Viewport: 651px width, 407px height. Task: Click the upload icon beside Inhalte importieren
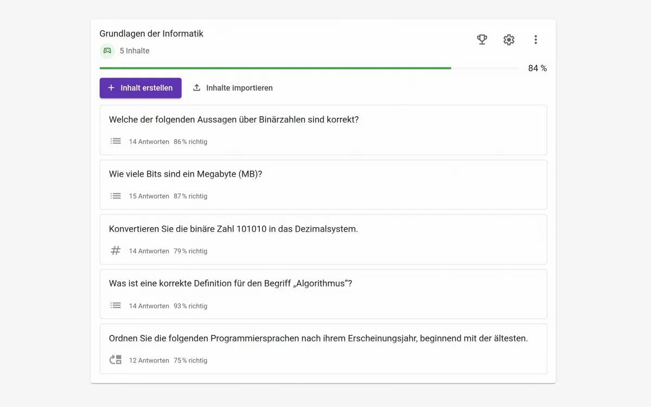197,88
